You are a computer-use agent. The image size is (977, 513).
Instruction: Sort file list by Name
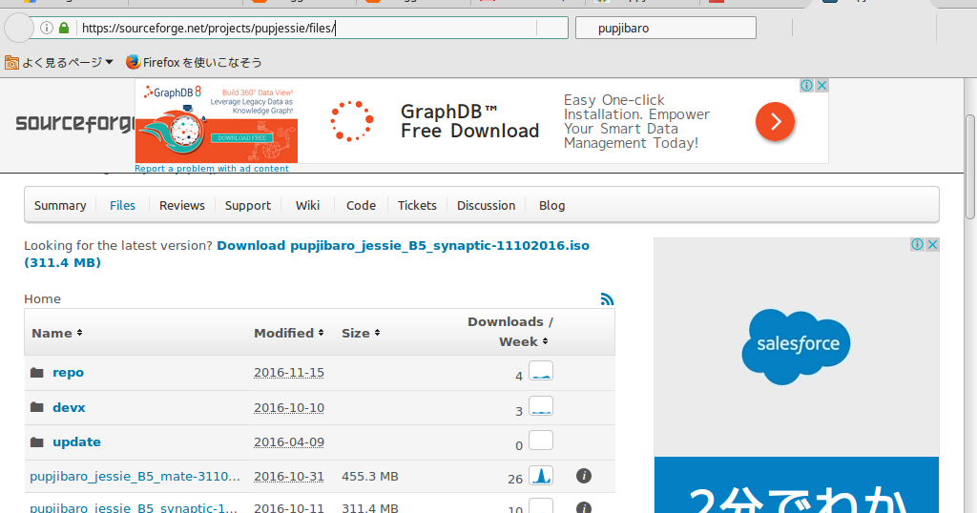click(x=56, y=333)
